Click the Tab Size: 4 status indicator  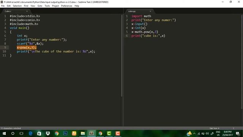tap(214, 128)
